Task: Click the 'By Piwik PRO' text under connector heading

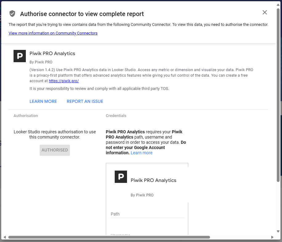Action: tap(41, 62)
